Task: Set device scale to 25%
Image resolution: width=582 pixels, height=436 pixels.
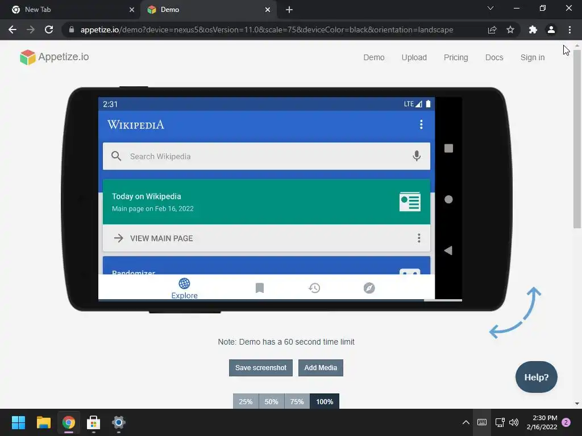Action: [246, 401]
